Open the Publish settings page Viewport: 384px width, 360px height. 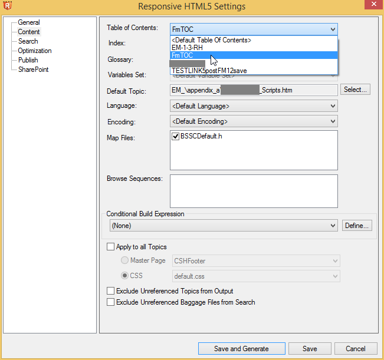point(28,60)
